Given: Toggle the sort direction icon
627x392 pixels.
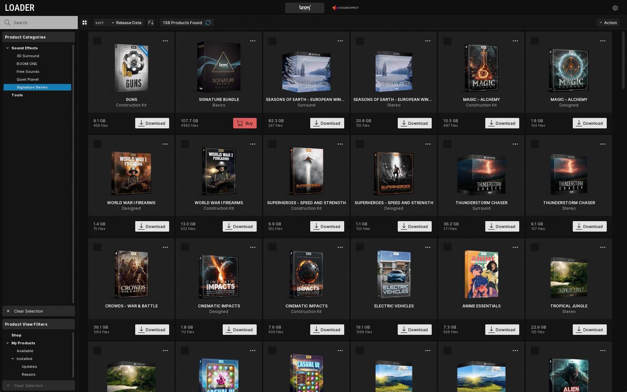Looking at the screenshot, I should click(x=151, y=23).
